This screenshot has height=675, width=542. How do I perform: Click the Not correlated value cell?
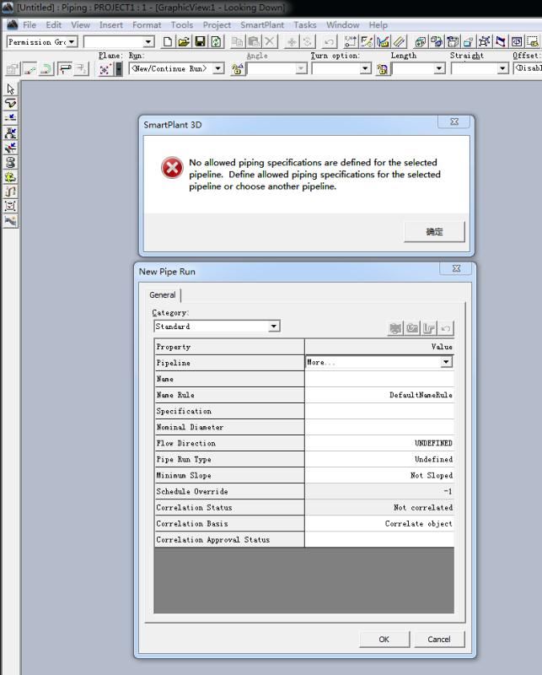379,508
